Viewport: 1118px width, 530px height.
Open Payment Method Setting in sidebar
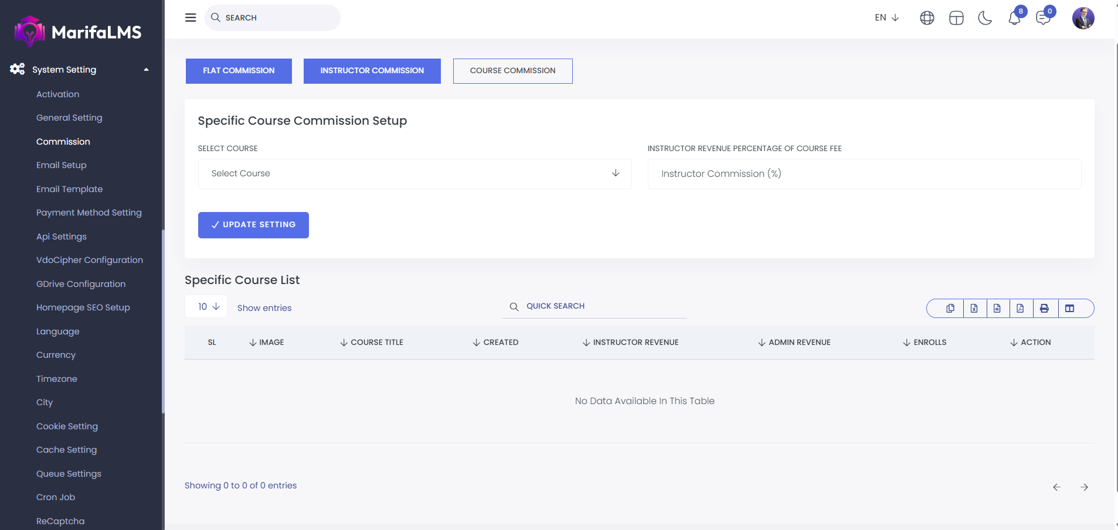89,213
